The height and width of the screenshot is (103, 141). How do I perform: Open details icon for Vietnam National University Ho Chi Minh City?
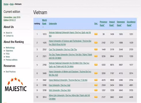(x=96, y=65)
